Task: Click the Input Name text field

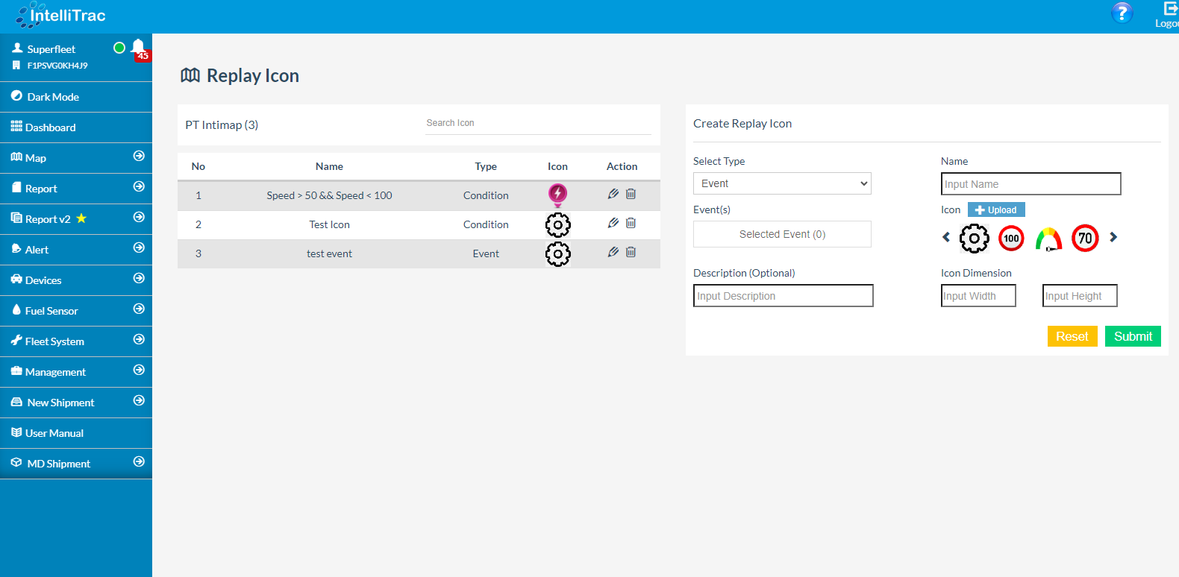Action: [1031, 184]
